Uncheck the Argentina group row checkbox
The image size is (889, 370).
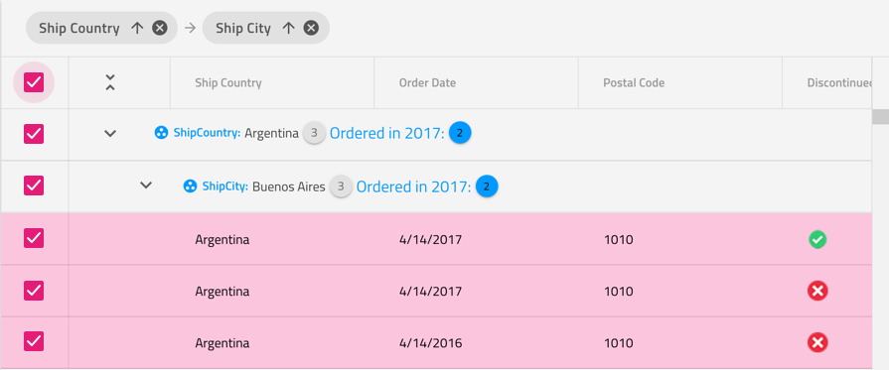34,134
